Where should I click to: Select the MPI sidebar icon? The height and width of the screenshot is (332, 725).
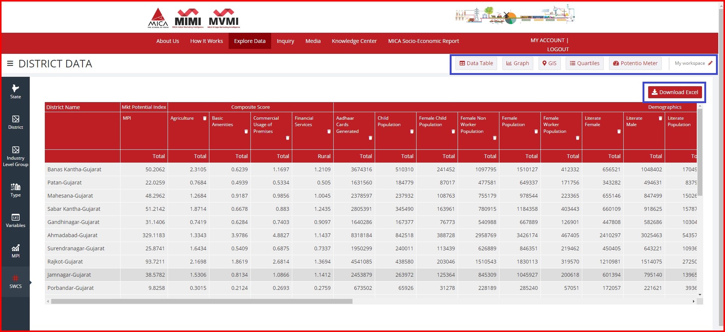15,251
